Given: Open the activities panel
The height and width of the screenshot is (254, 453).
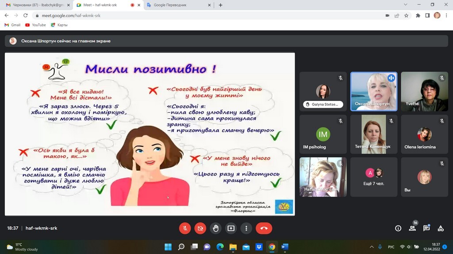Looking at the screenshot, I should point(441,228).
